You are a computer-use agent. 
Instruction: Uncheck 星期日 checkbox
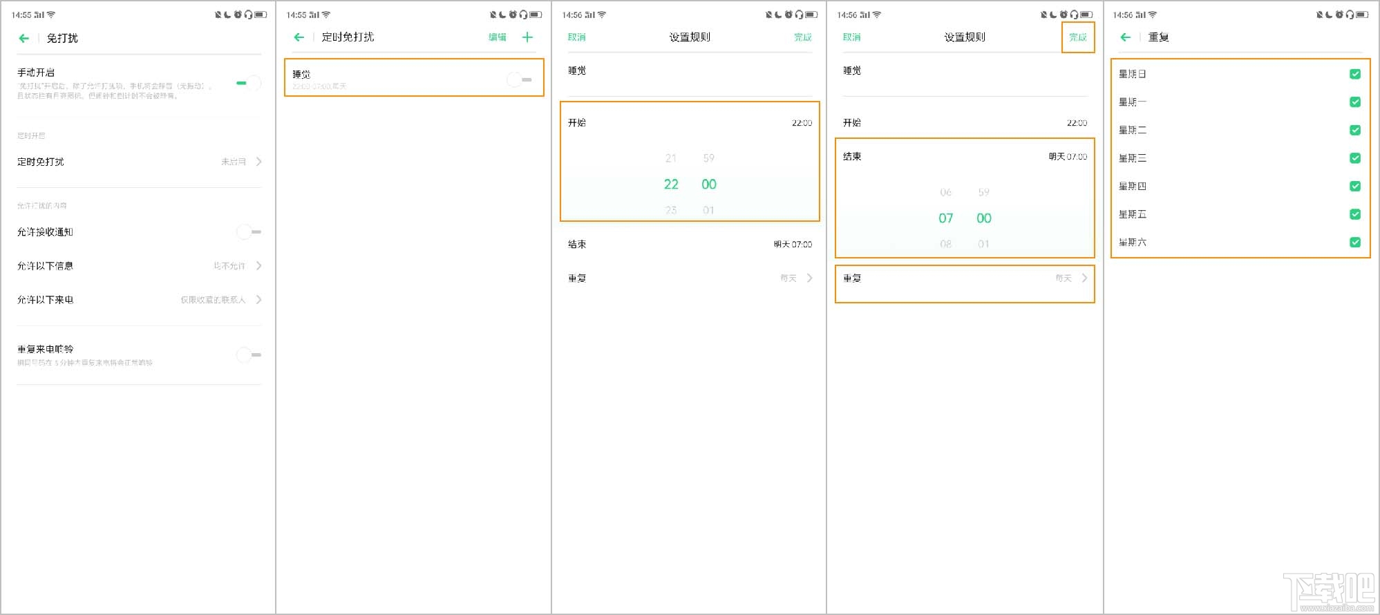point(1355,74)
